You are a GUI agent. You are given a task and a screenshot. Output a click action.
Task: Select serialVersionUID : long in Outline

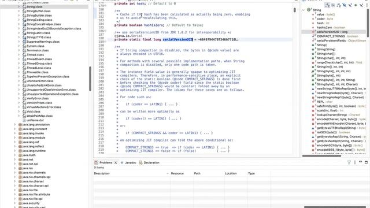[x=332, y=32]
